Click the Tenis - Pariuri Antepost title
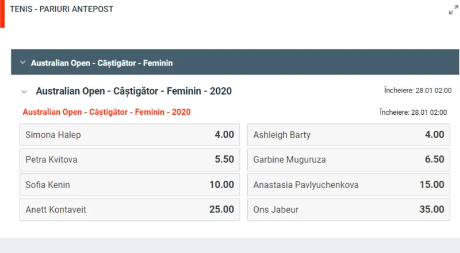460x253 pixels. [x=62, y=9]
